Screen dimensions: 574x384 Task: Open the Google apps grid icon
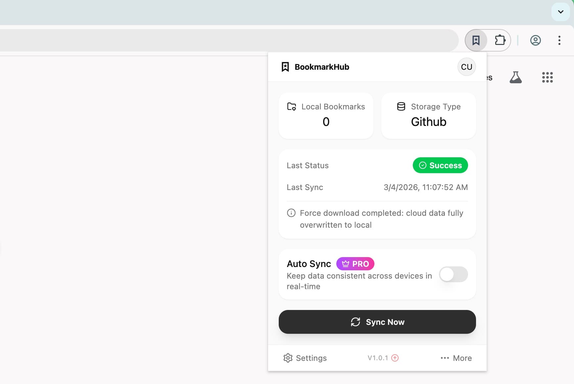547,77
